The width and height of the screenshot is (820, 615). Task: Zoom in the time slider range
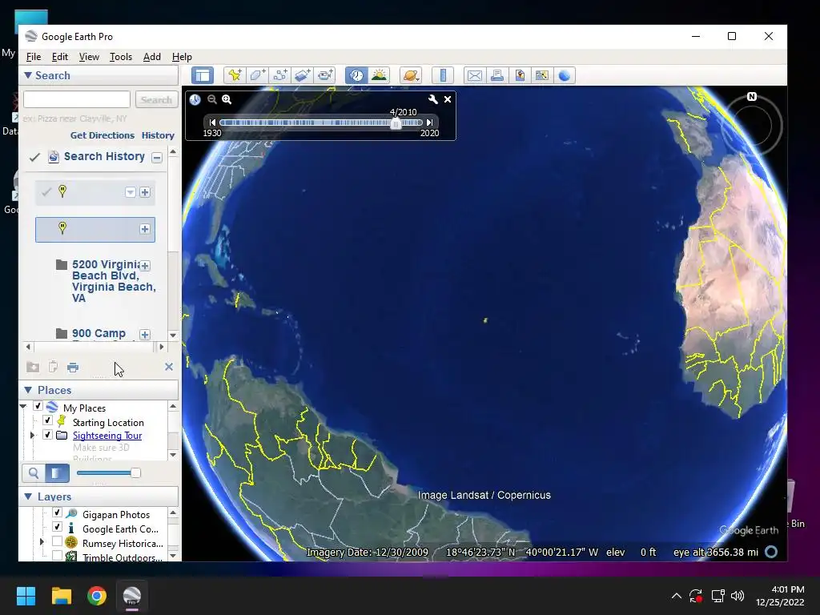(227, 99)
